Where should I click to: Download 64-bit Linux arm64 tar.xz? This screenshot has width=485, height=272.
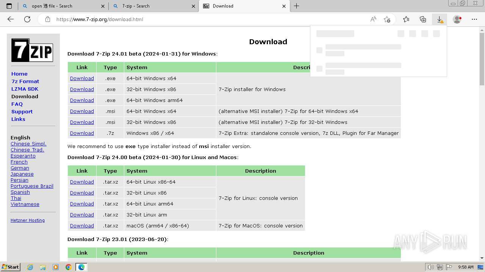[x=82, y=204]
